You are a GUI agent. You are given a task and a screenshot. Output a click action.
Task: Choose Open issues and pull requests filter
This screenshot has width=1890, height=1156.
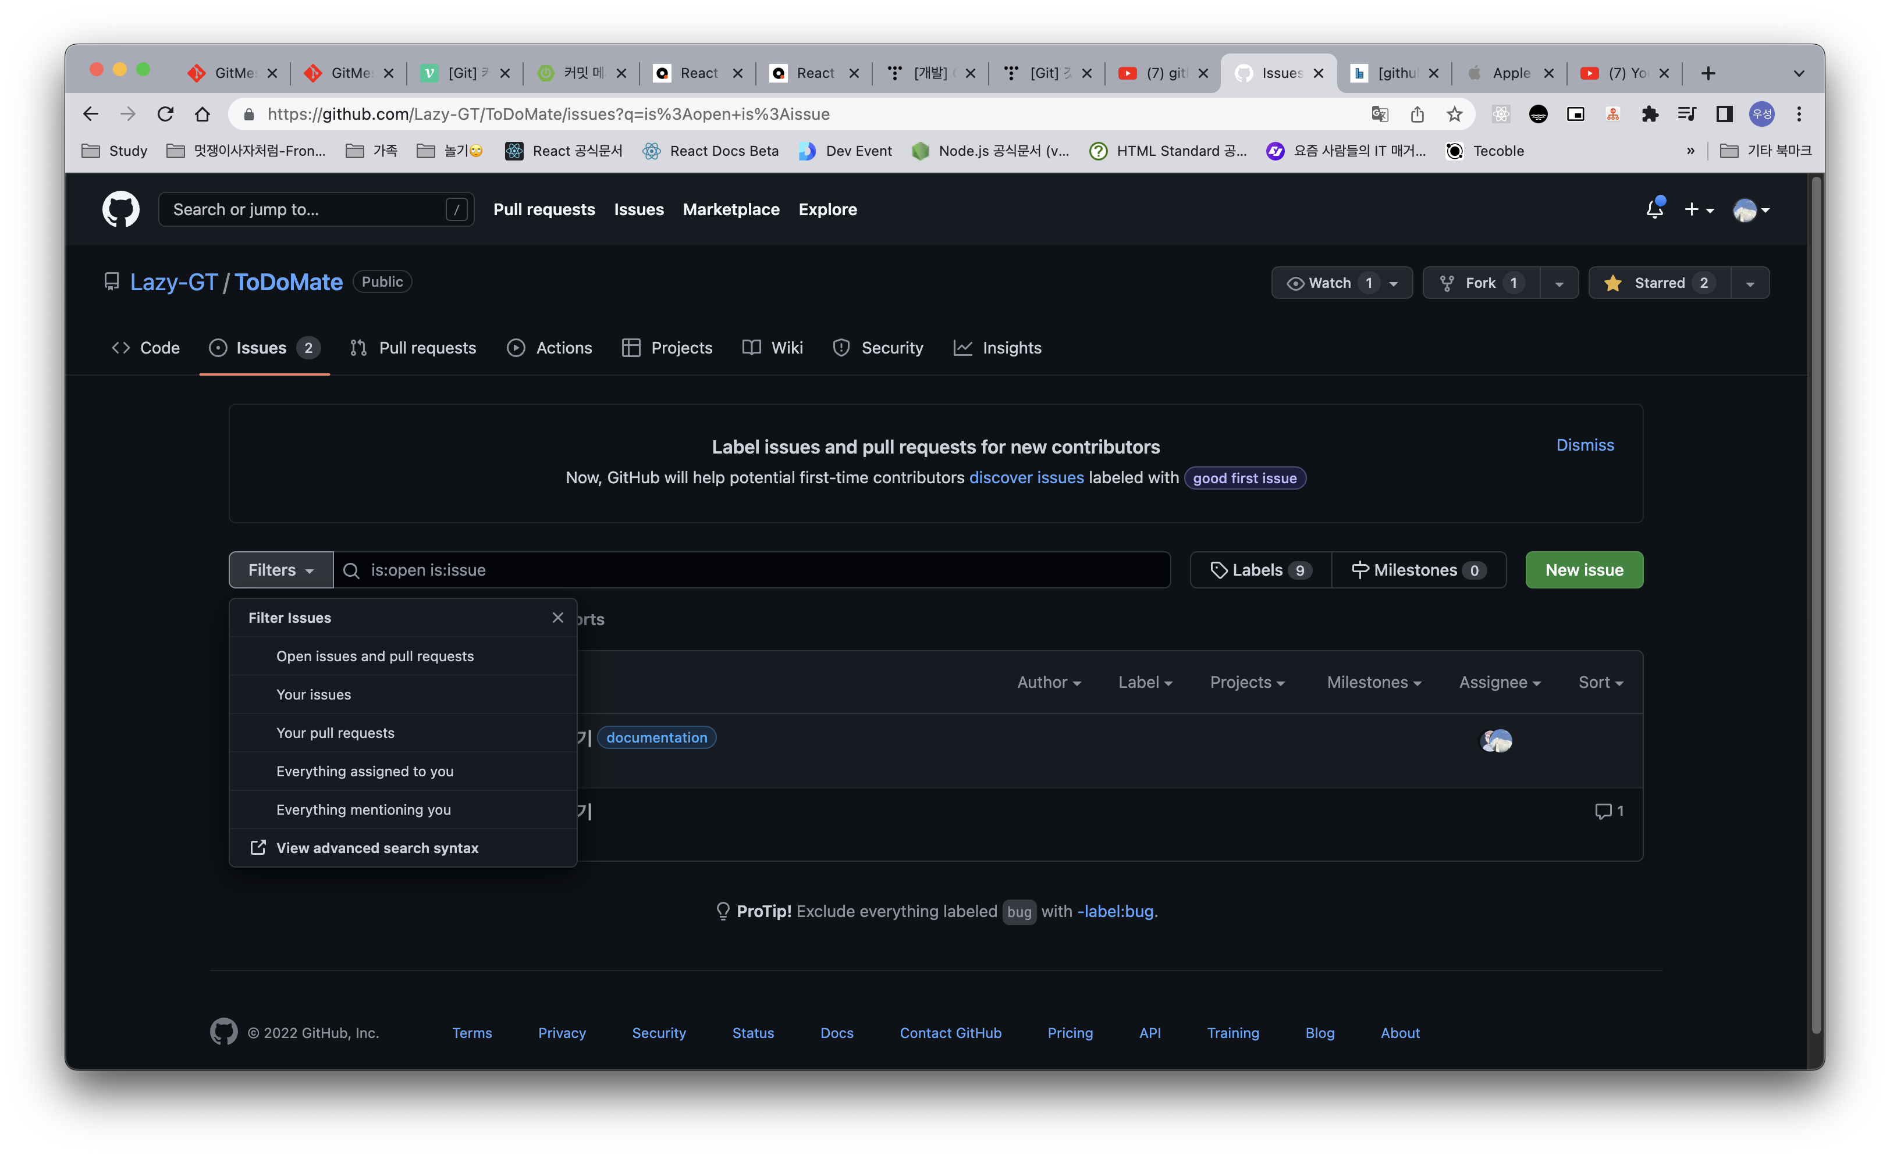pos(375,656)
